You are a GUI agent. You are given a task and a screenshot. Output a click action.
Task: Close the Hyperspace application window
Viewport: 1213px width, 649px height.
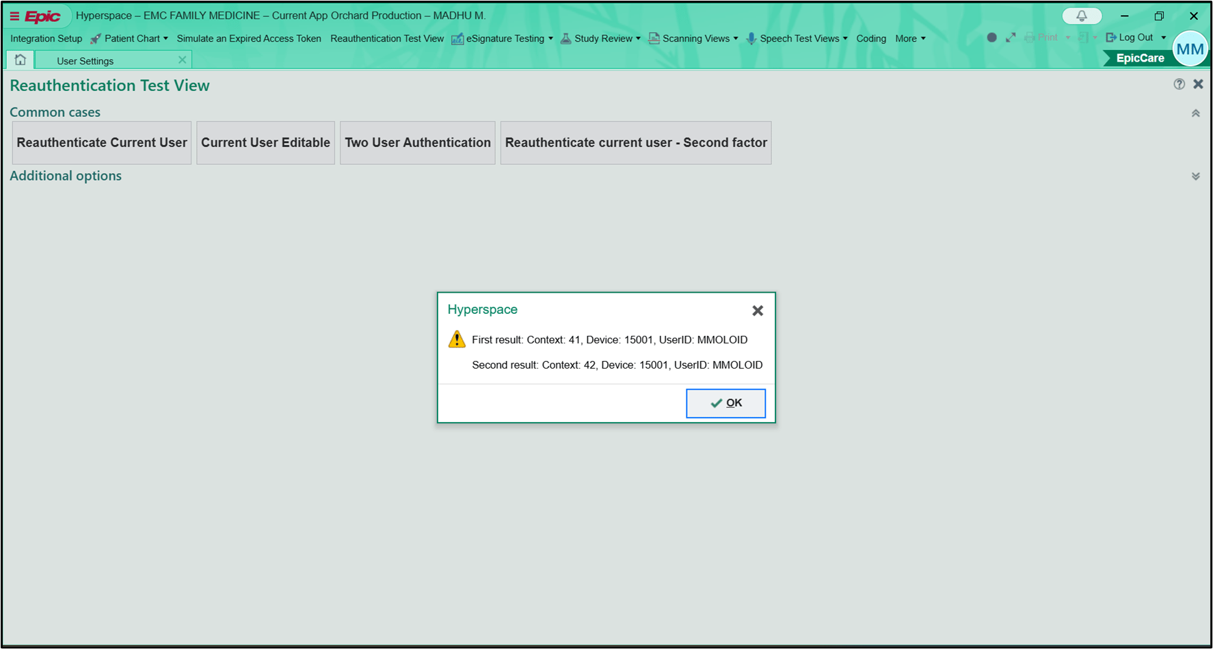tap(1194, 16)
